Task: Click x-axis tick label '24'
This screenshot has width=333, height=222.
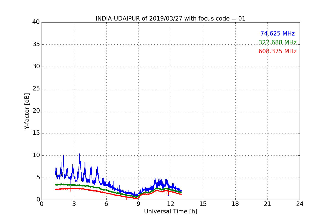Action: [x=300, y=204]
